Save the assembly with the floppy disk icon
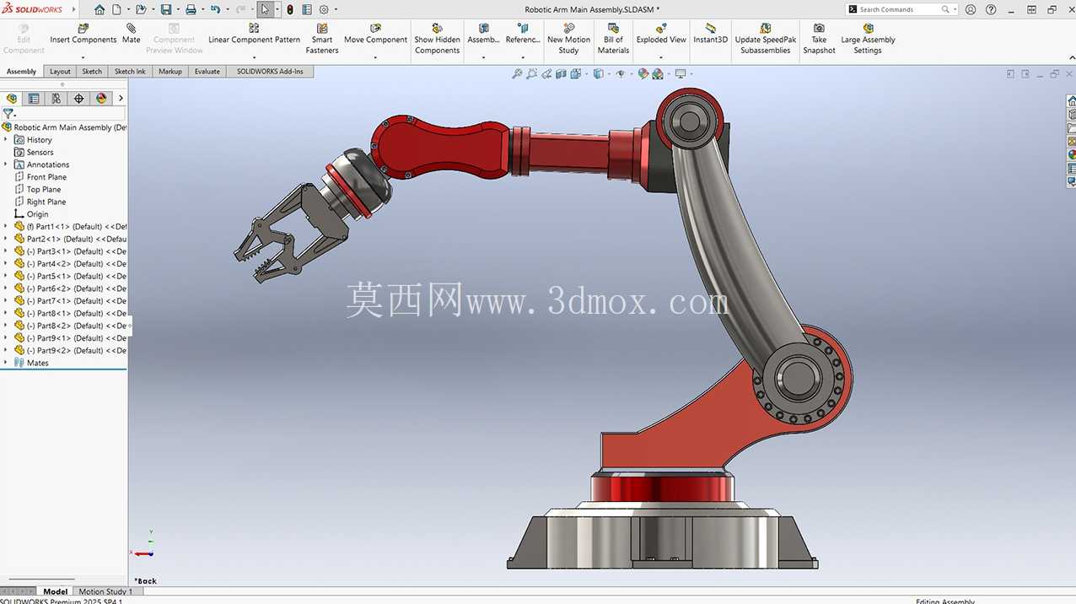Image resolution: width=1076 pixels, height=604 pixels. tap(166, 9)
